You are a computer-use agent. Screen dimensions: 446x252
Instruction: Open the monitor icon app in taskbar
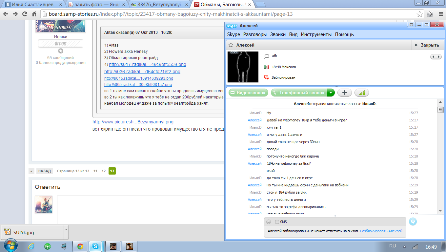64,246
